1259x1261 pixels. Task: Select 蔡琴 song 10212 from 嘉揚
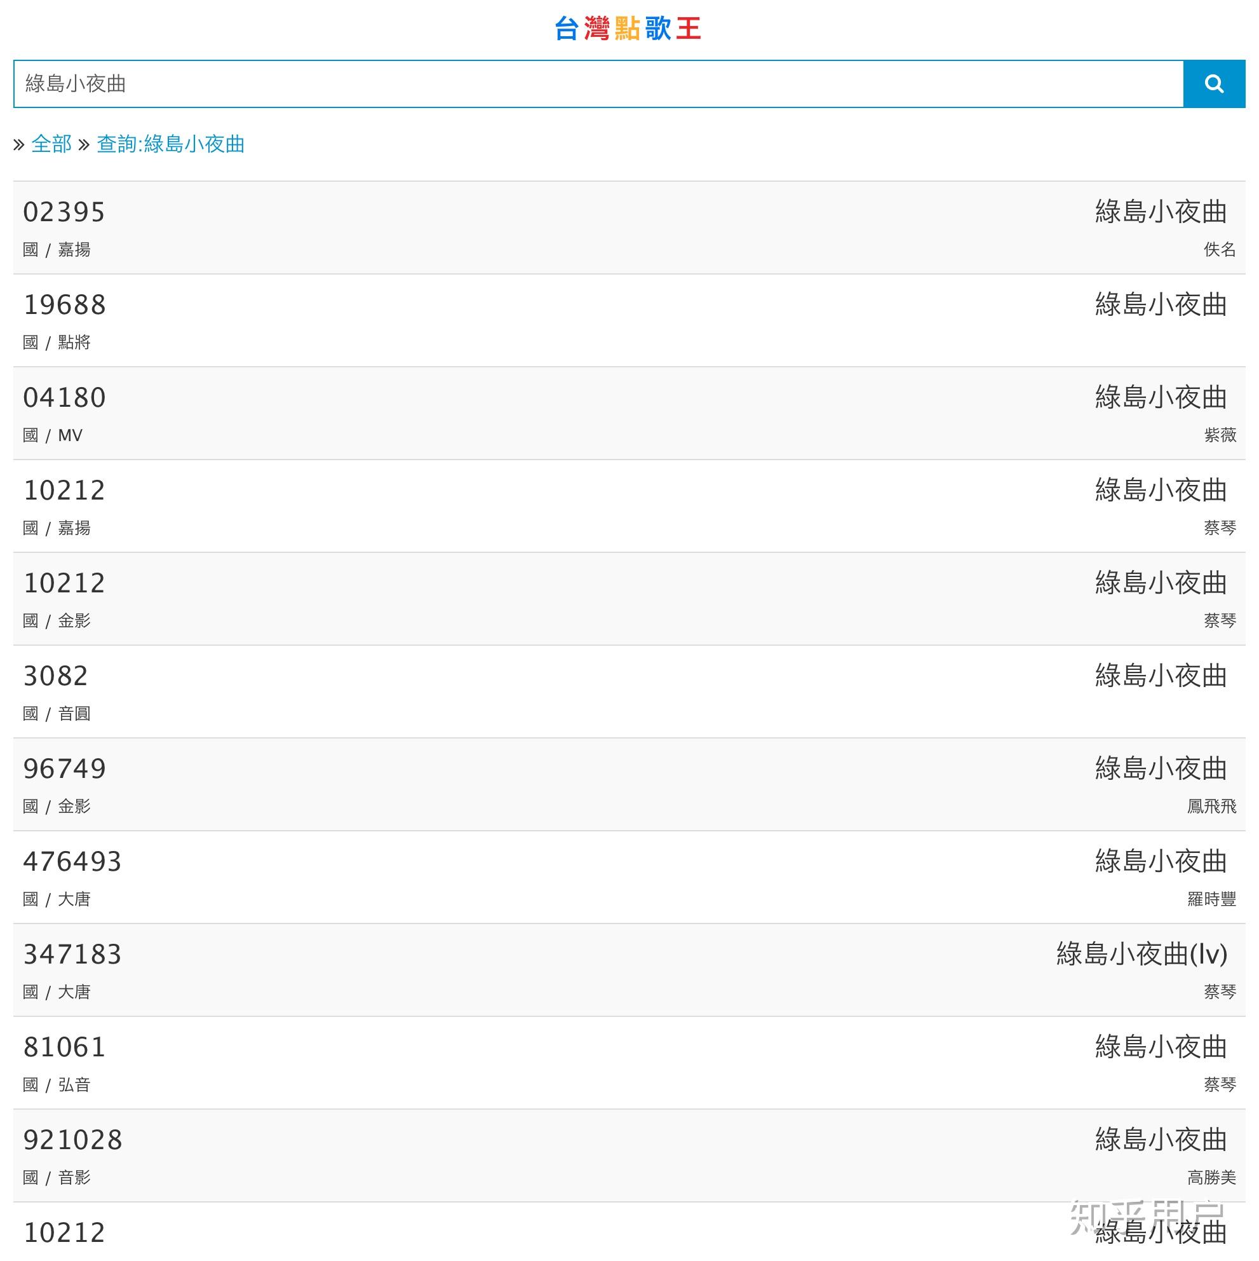coord(64,490)
